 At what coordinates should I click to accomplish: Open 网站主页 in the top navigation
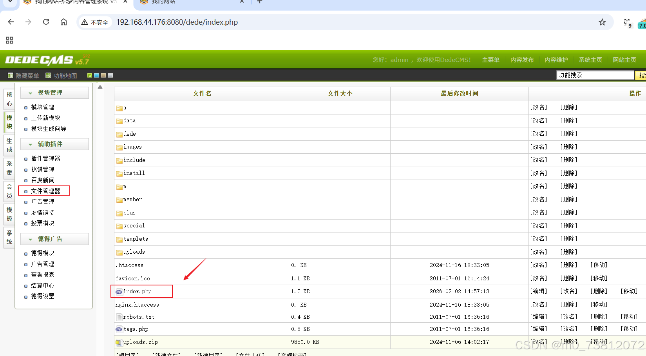624,60
